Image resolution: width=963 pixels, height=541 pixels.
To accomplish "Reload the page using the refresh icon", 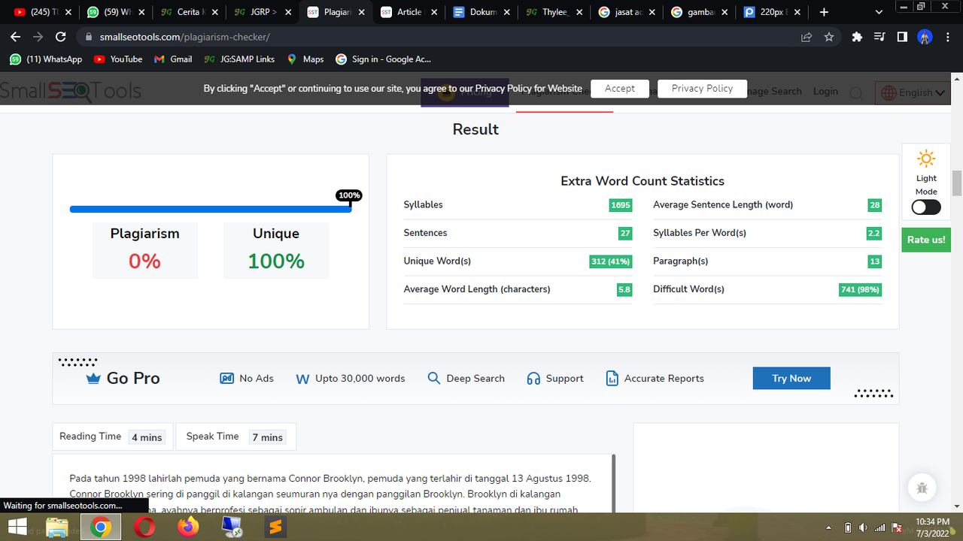I will point(62,36).
